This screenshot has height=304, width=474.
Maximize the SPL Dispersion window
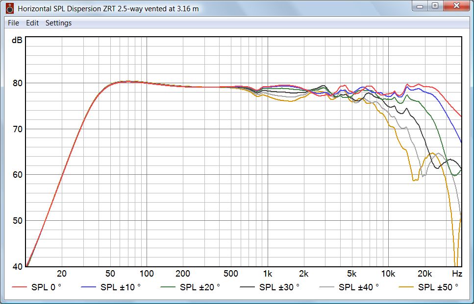click(435, 6)
